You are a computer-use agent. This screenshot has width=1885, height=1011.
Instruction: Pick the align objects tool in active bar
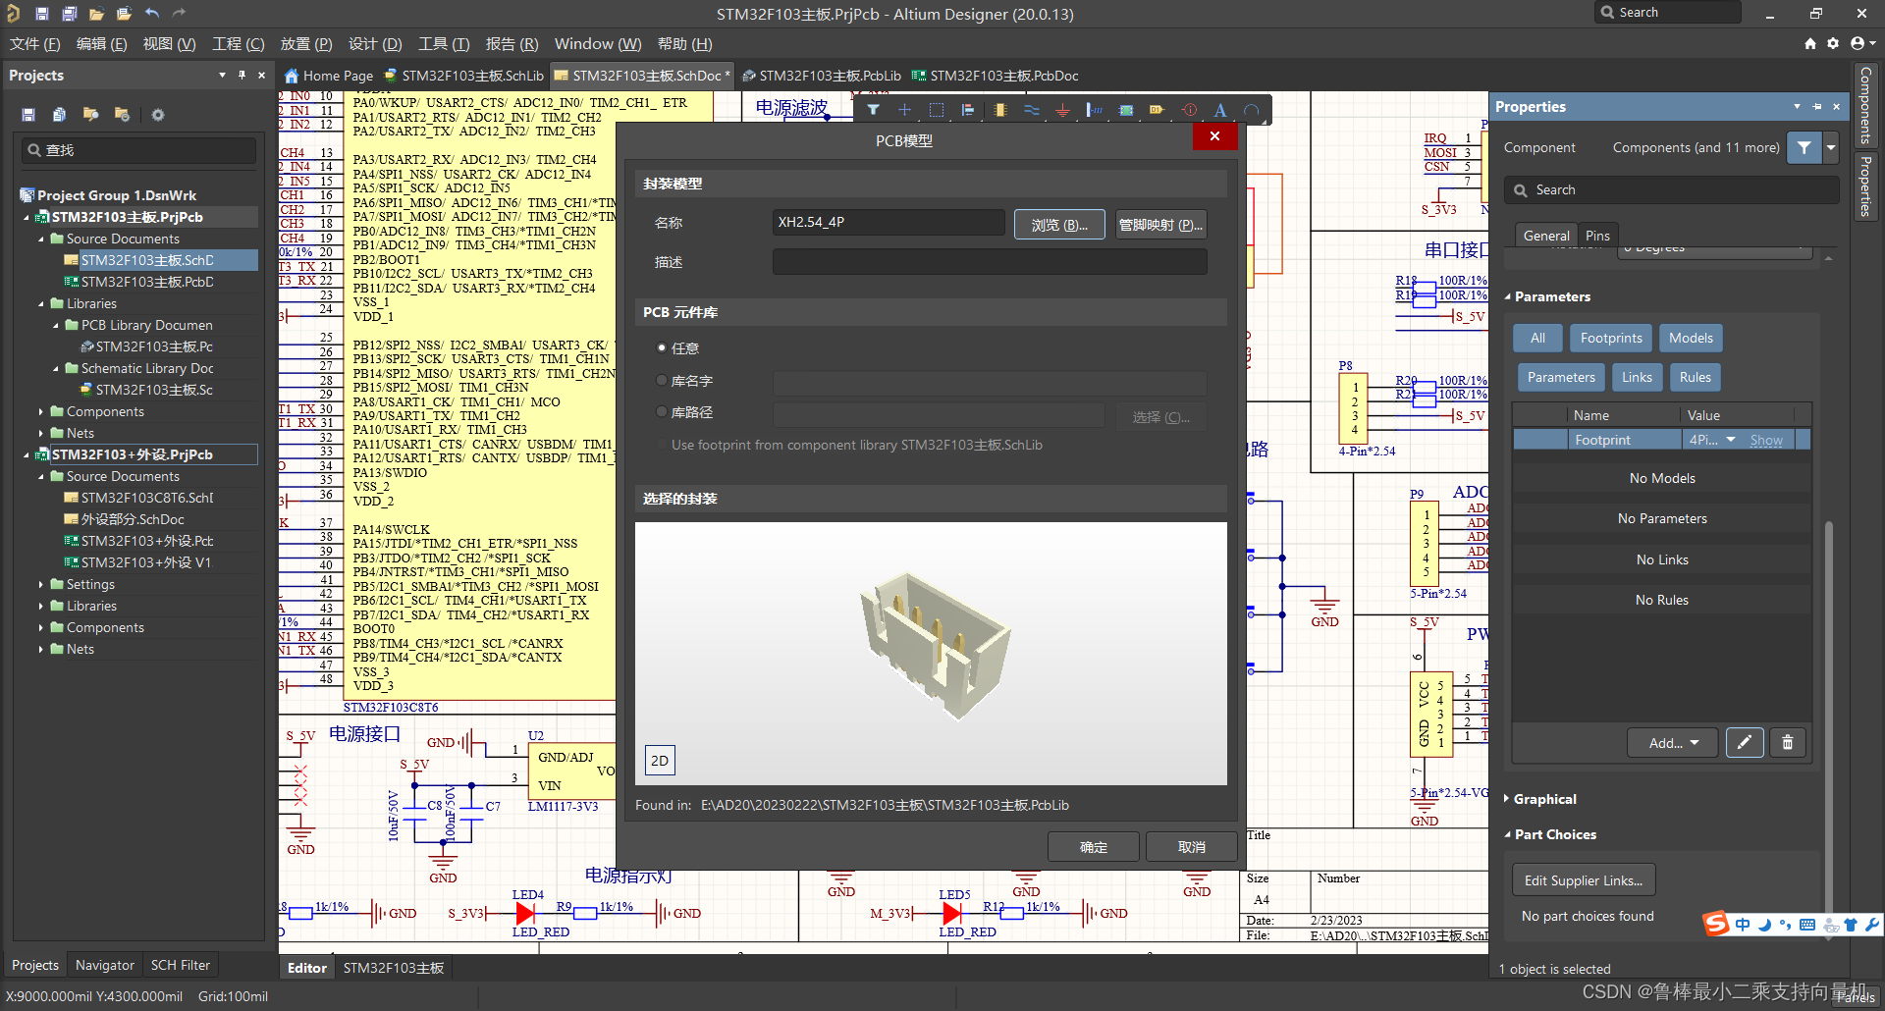click(x=968, y=110)
